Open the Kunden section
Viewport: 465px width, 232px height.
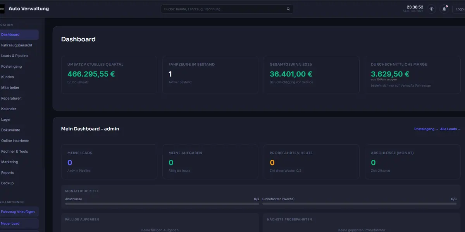point(19,77)
